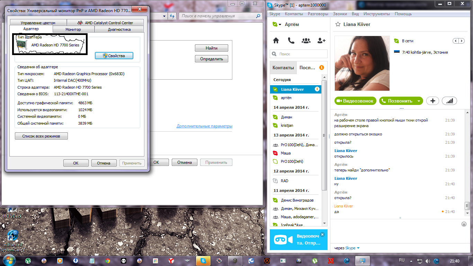
Task: Open HD VDeck desktop shortcut
Action: [12, 212]
